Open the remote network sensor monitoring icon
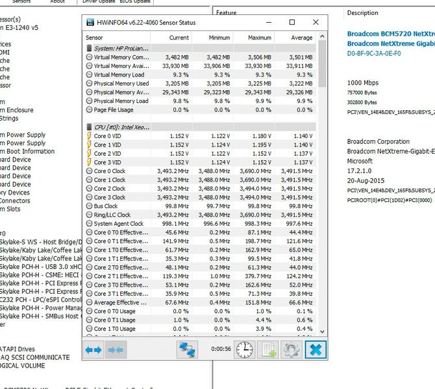Screen dimensions: 435x389 (x=187, y=349)
